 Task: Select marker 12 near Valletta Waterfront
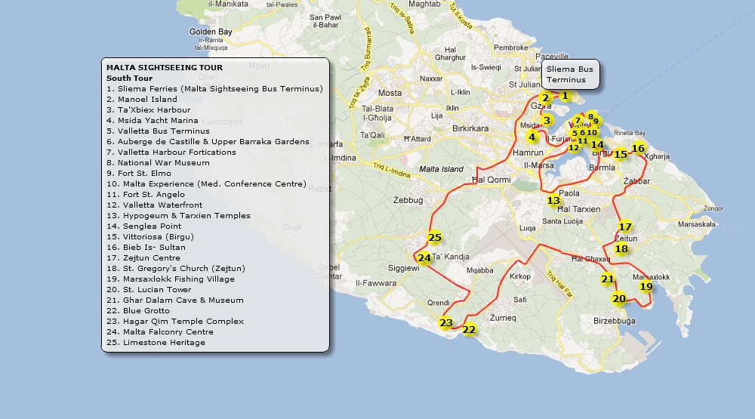click(x=574, y=147)
